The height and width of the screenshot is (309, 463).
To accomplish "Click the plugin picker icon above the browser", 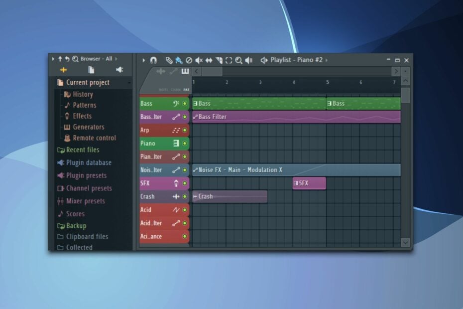I will click(119, 70).
